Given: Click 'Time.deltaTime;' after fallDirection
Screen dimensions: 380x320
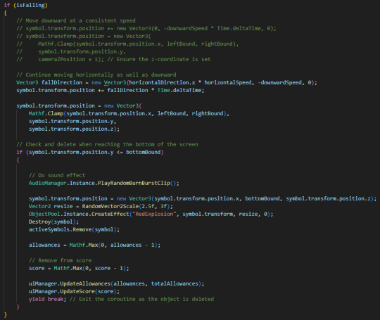Looking at the screenshot, I should (181, 90).
